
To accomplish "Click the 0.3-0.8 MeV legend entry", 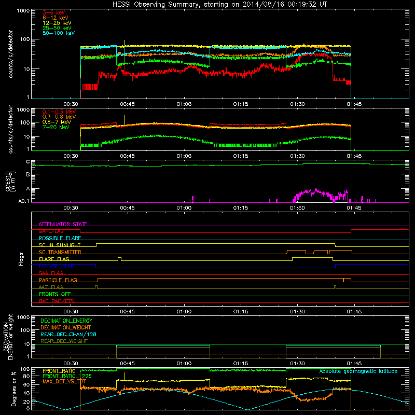I will click(x=59, y=117).
